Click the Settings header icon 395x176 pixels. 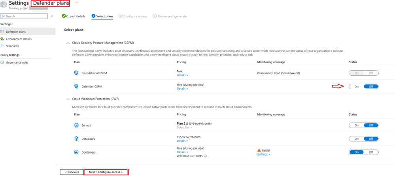[4, 5]
